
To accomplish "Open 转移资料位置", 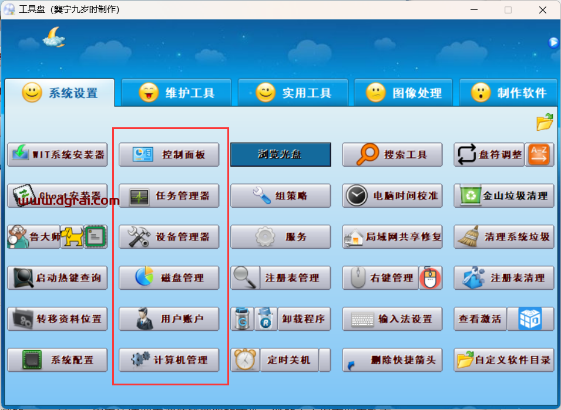I will [x=57, y=319].
